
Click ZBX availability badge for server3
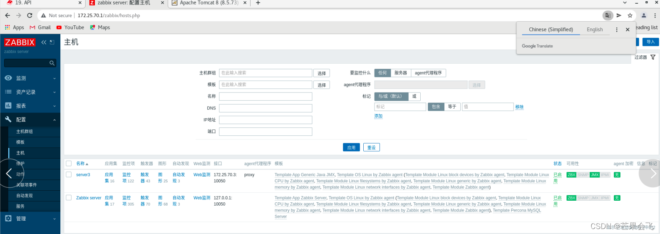click(x=571, y=175)
